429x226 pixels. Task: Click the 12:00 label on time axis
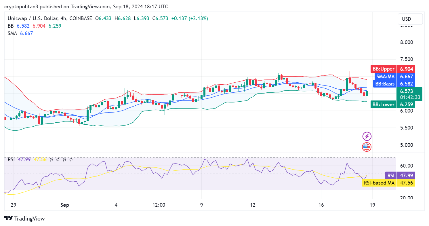click(159, 205)
